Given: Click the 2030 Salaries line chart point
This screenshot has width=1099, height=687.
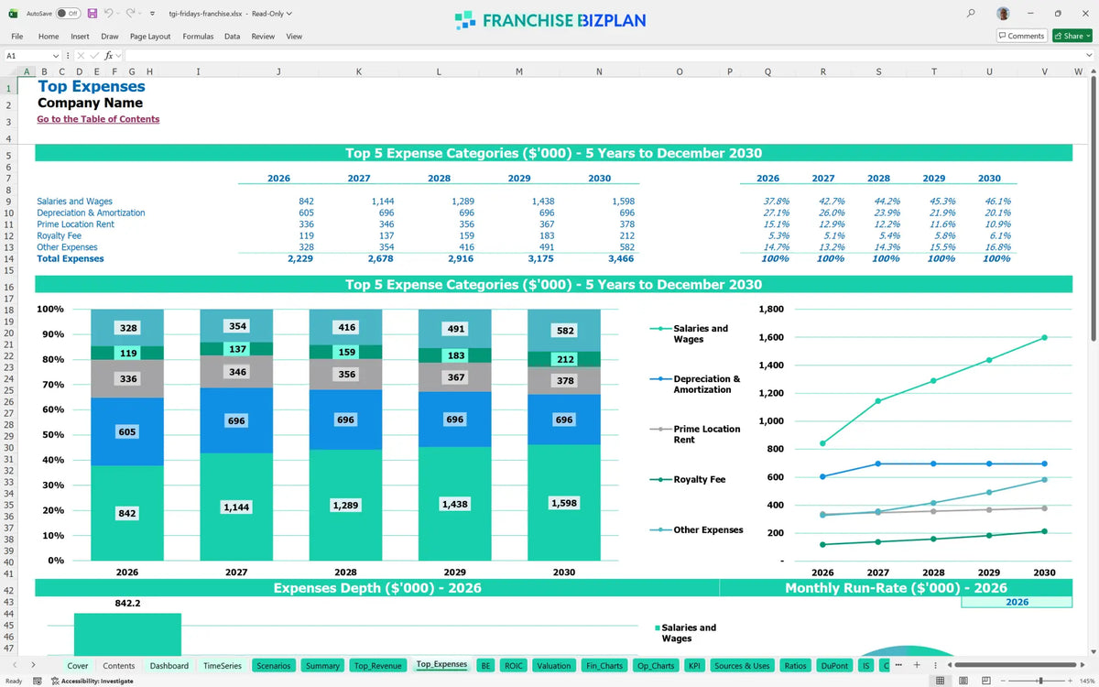Looking at the screenshot, I should pos(1044,337).
